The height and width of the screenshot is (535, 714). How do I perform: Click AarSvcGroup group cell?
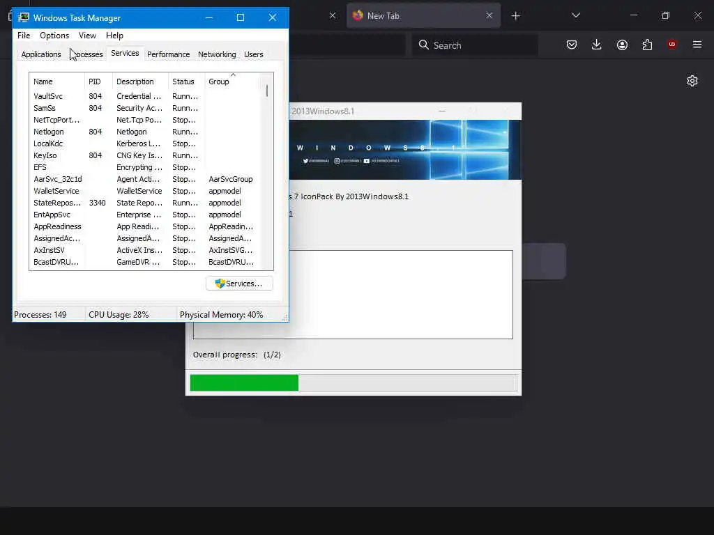[231, 179]
